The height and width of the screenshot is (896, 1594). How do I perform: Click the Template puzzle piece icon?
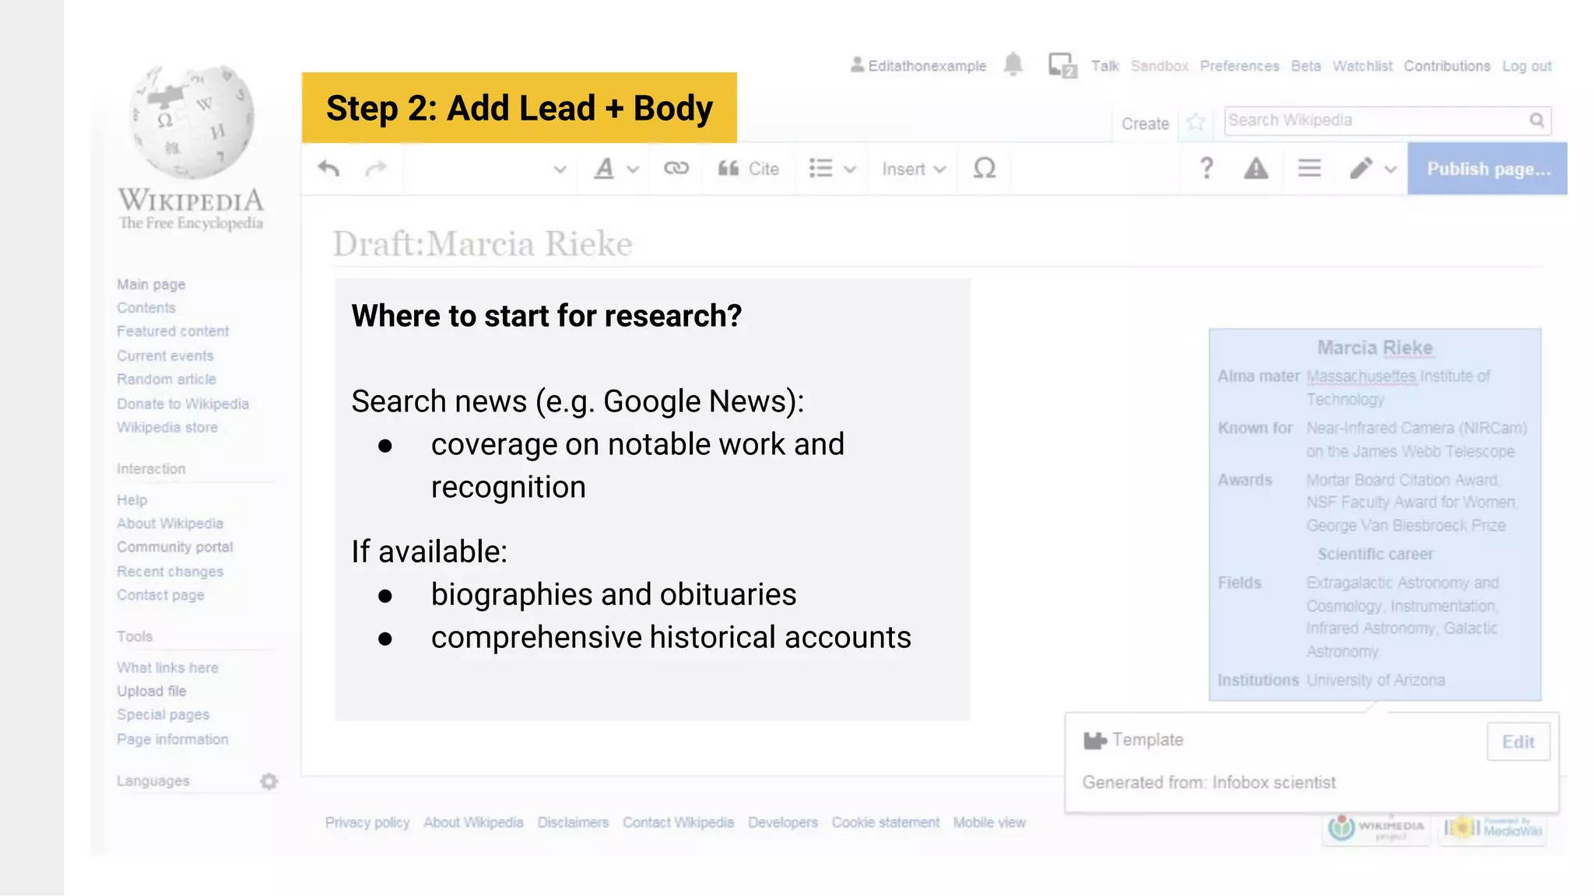point(1095,740)
